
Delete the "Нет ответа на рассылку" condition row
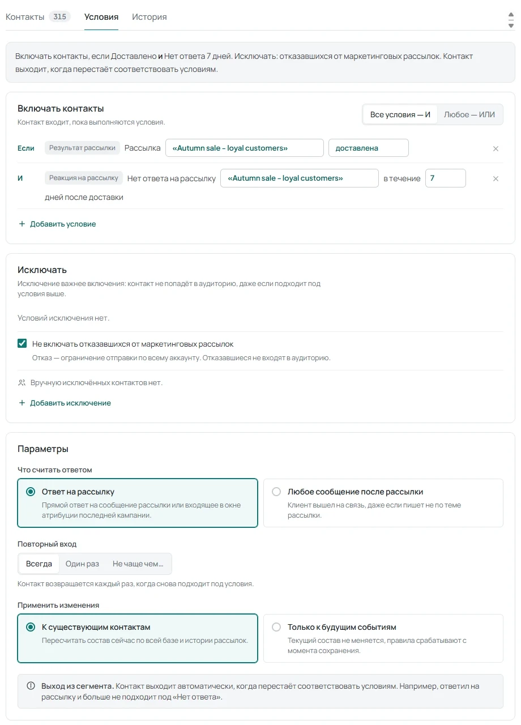tap(496, 178)
